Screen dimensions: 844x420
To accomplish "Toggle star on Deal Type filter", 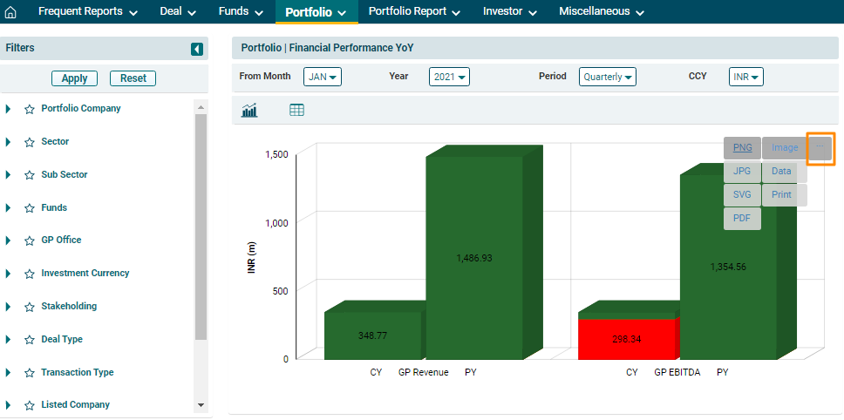I will coord(29,340).
